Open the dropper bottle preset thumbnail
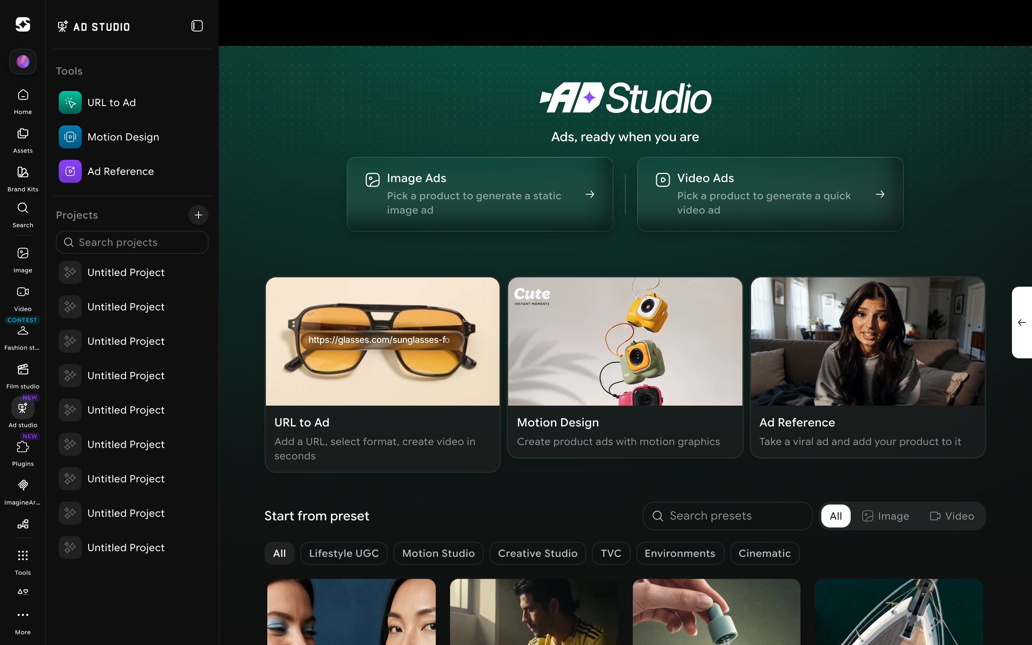The height and width of the screenshot is (645, 1032). click(x=716, y=612)
